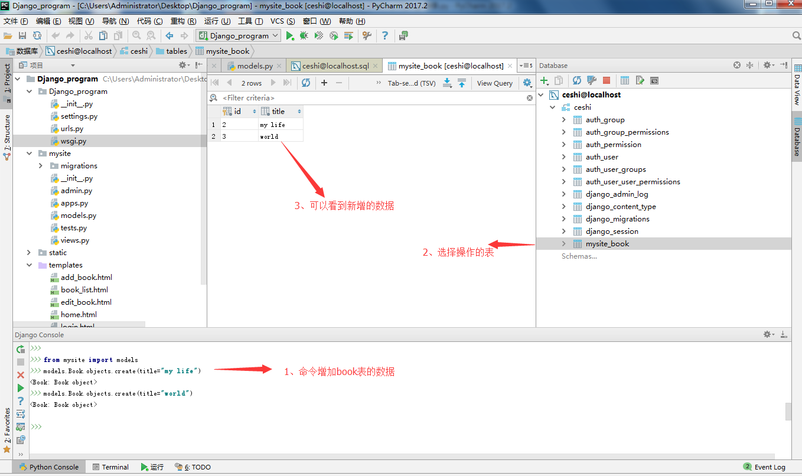This screenshot has width=802, height=476.
Task: Select the cell containing 'my life'
Action: coord(281,125)
